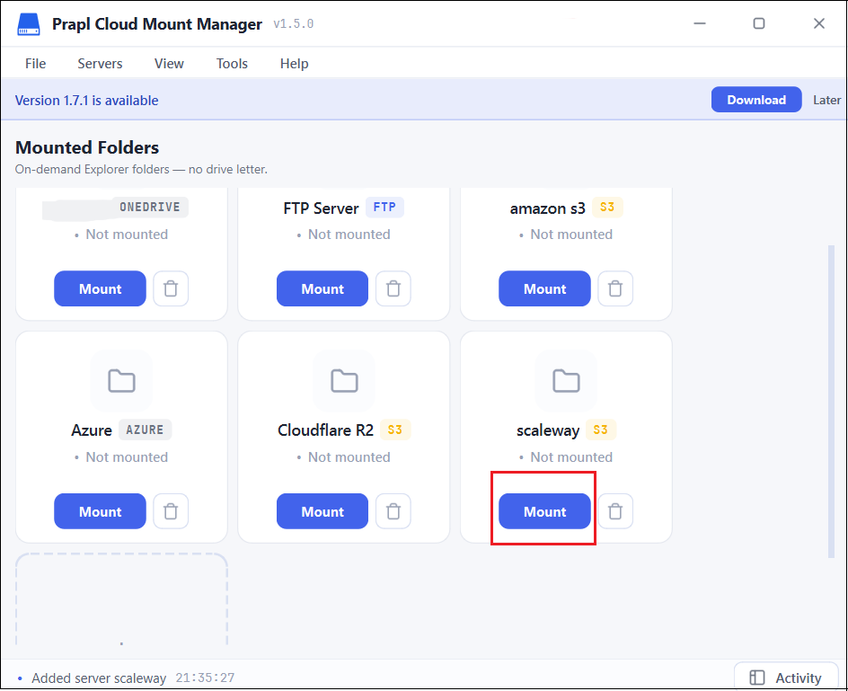This screenshot has height=691, width=848.
Task: Open the Activity panel
Action: (x=786, y=678)
